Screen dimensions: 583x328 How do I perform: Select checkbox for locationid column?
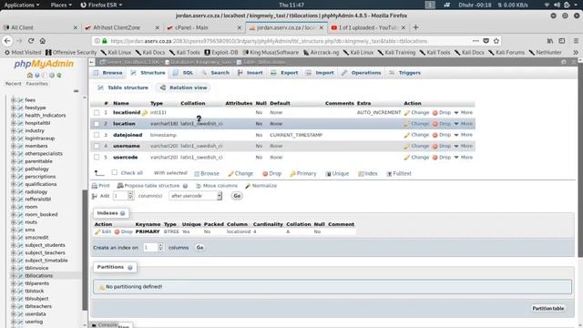pyautogui.click(x=97, y=113)
